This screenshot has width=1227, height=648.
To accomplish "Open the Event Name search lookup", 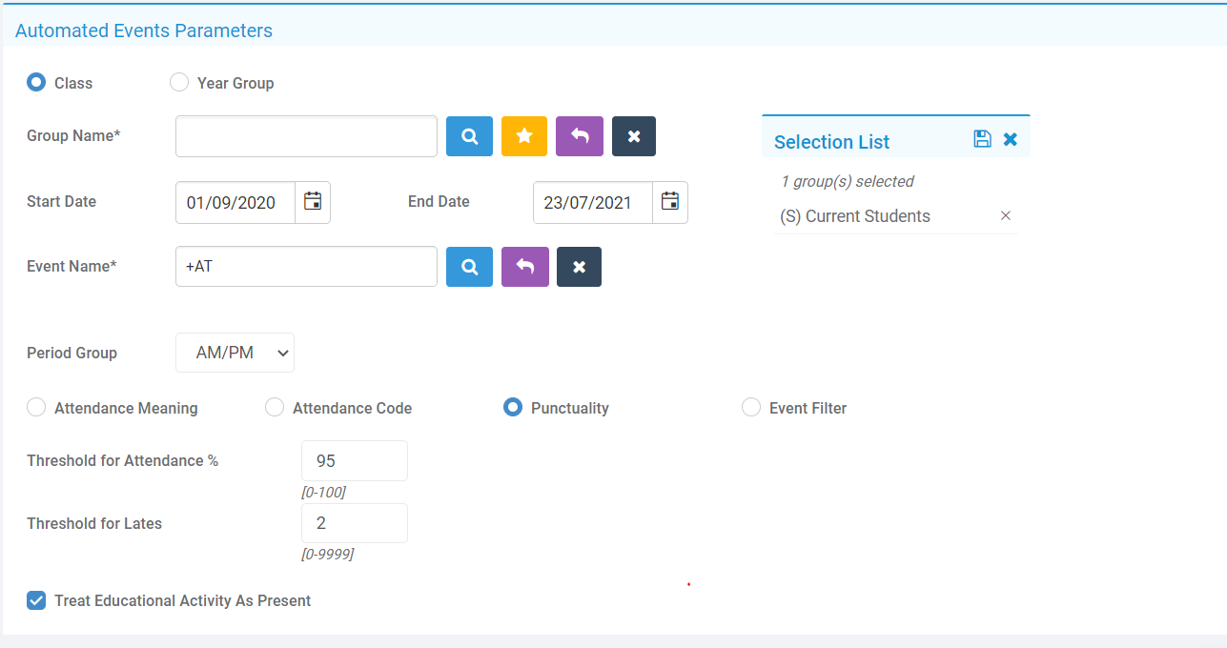I will pyautogui.click(x=469, y=267).
